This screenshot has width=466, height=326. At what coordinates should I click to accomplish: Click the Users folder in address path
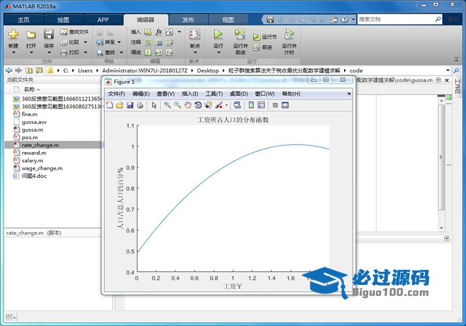[x=85, y=70]
